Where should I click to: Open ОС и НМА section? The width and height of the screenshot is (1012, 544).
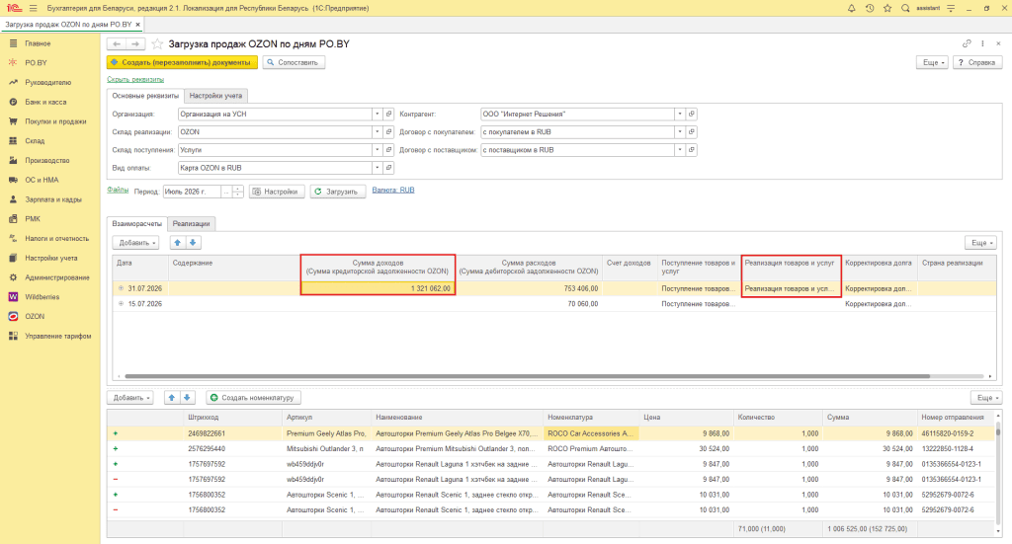pyautogui.click(x=42, y=180)
